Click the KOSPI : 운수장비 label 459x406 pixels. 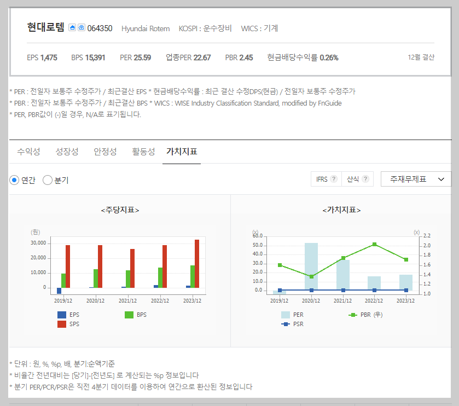click(x=205, y=28)
